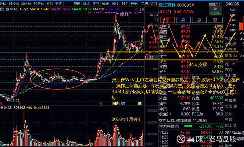Image resolution: width=244 pixels, height=147 pixels.
Task: Click the green 减 event marker
Action: pos(140,103)
